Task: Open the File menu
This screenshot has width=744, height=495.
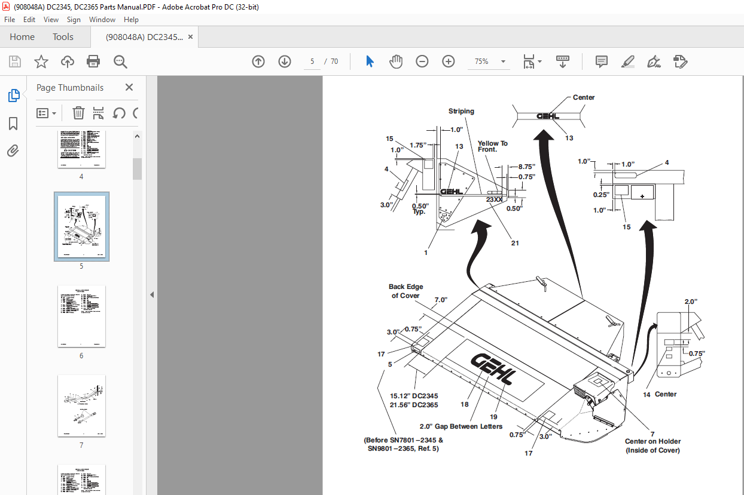Action: [10, 20]
